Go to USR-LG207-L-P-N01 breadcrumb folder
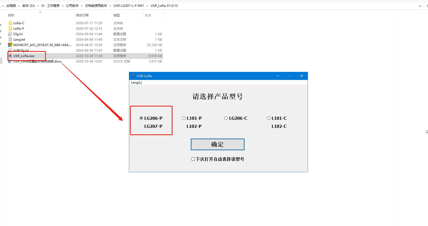 click(x=129, y=6)
